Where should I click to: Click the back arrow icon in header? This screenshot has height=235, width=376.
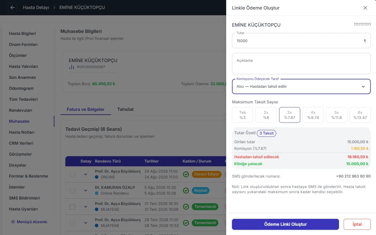[12, 8]
